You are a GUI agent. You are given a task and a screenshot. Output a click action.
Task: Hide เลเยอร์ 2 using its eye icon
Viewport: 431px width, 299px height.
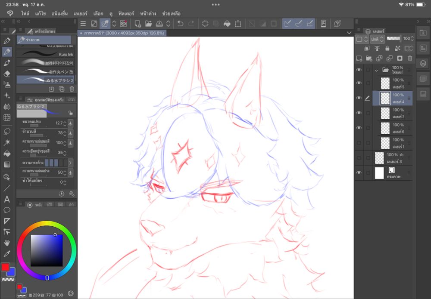click(359, 113)
